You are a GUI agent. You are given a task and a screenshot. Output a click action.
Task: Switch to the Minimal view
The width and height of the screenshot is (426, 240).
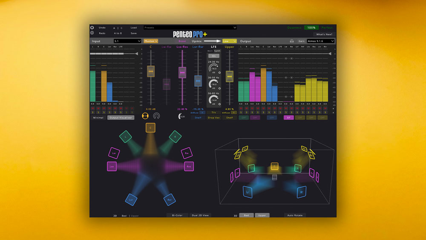point(98,117)
